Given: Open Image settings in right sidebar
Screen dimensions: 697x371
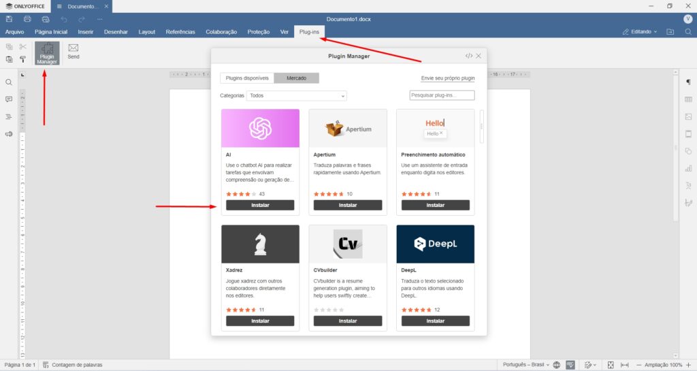Looking at the screenshot, I should [688, 117].
